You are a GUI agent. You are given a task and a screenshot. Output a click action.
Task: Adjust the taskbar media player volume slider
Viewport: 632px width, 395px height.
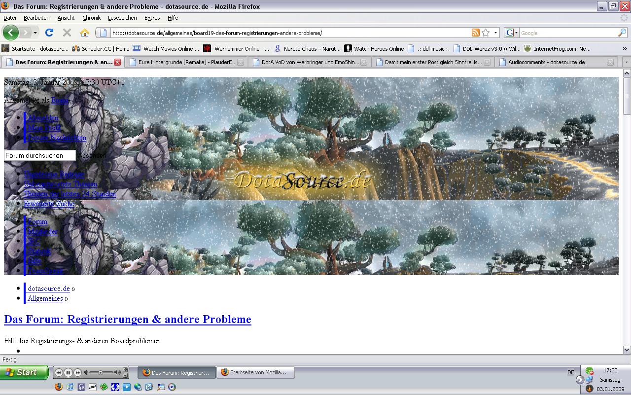101,372
